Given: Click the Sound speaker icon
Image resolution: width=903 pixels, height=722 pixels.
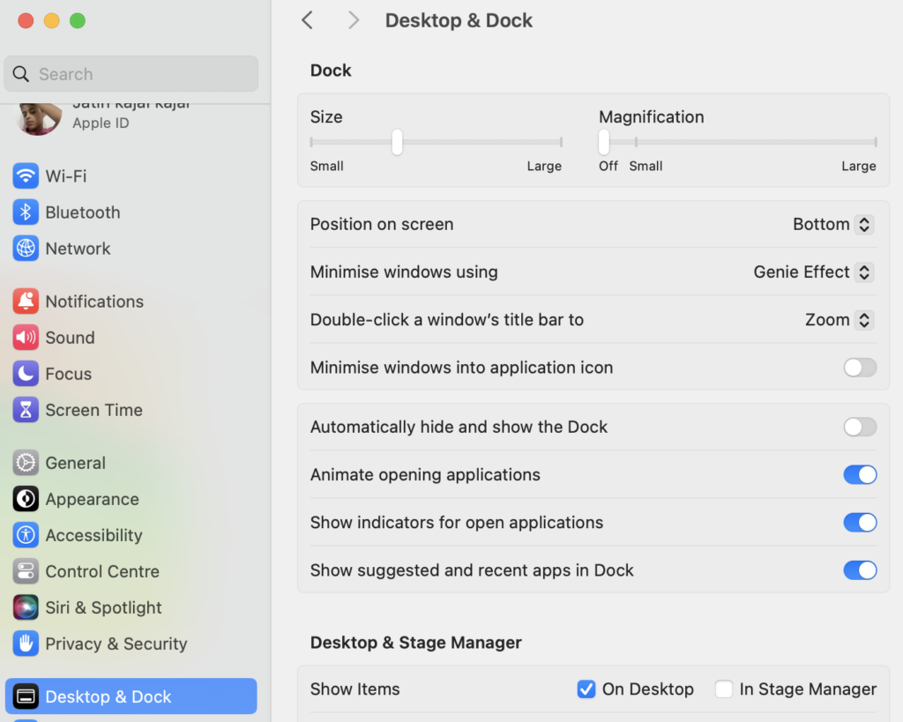Looking at the screenshot, I should pyautogui.click(x=26, y=338).
